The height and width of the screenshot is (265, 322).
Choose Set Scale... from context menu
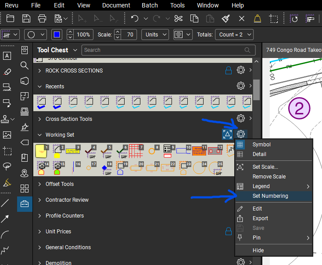tap(274, 167)
